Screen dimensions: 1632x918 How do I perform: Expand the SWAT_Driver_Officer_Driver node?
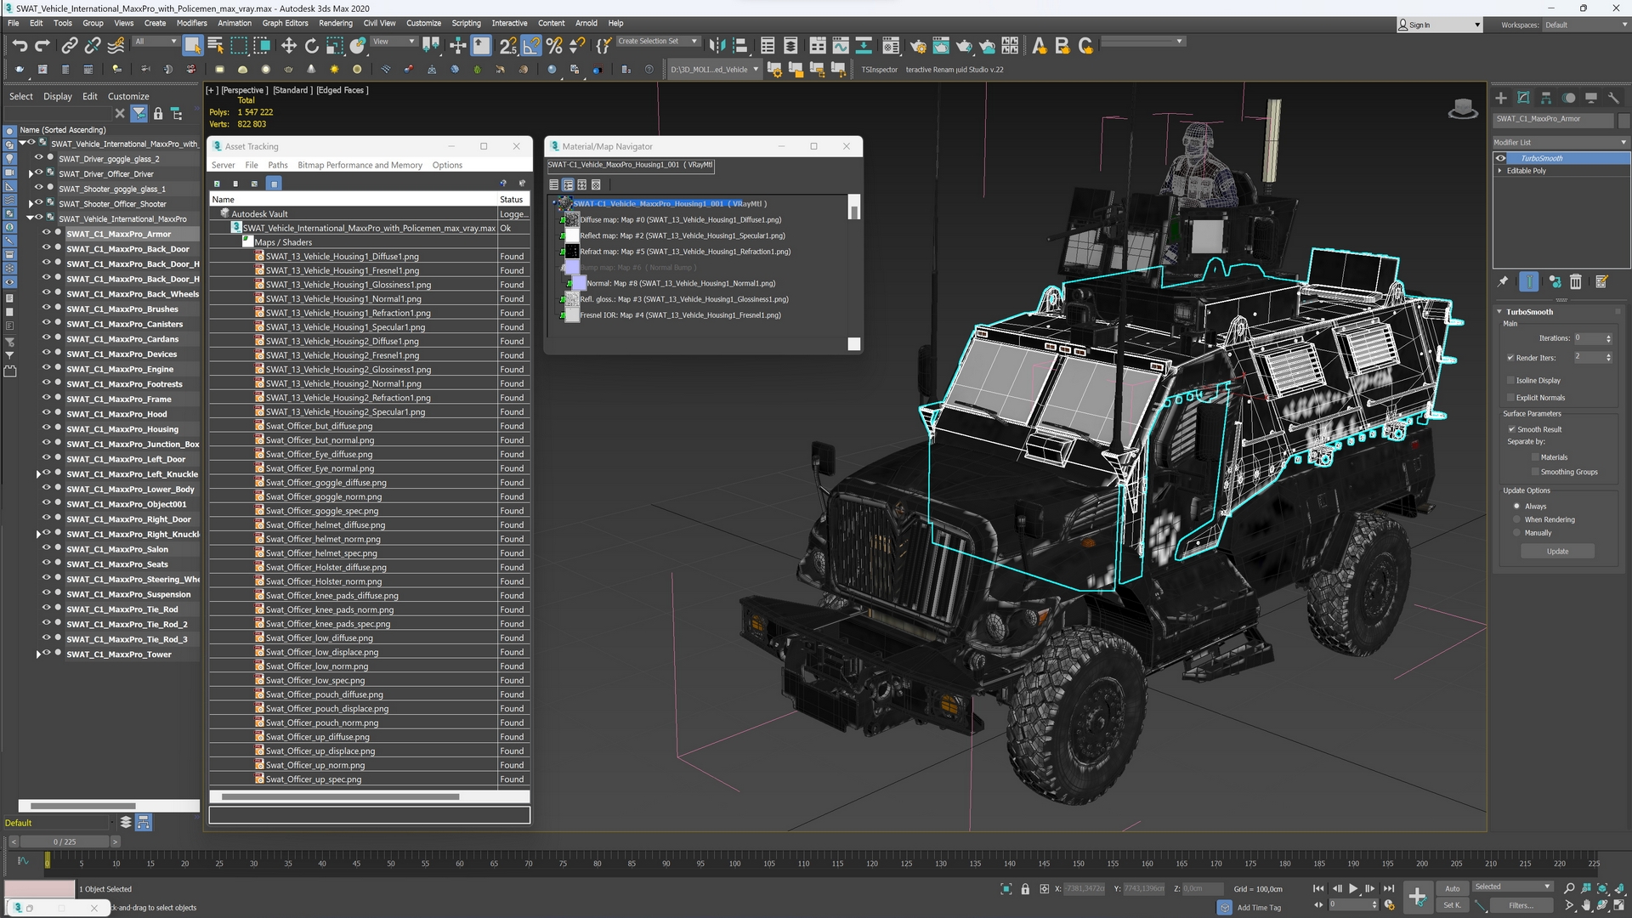tap(31, 173)
